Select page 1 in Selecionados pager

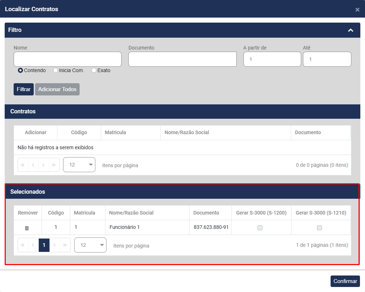pos(44,245)
